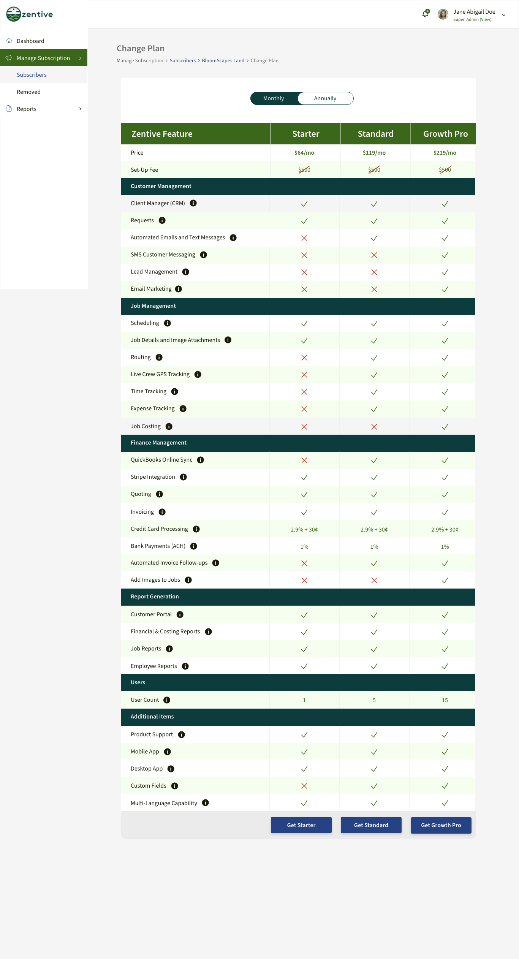
Task: Open Dashboard from the sidebar
Action: pos(30,41)
